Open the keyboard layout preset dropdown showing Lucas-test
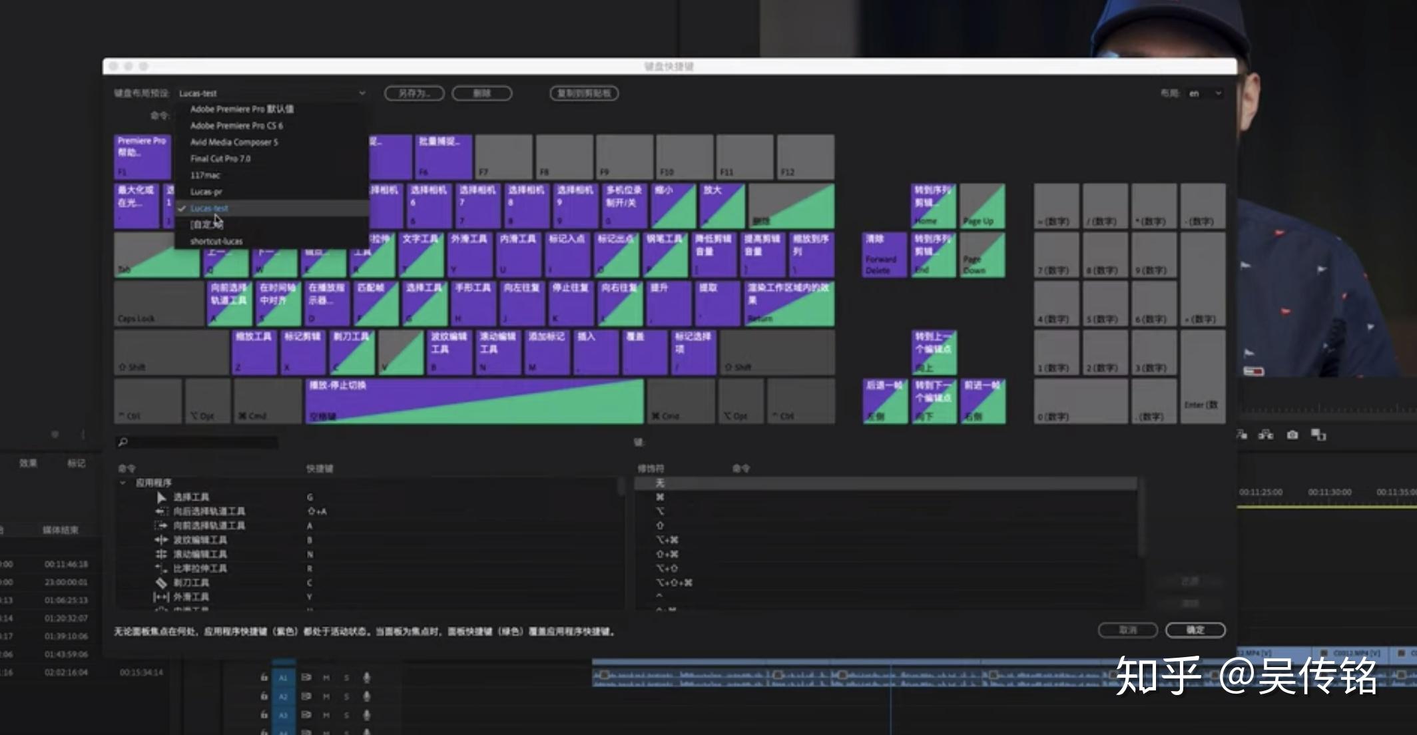The height and width of the screenshot is (735, 1417). [x=272, y=93]
